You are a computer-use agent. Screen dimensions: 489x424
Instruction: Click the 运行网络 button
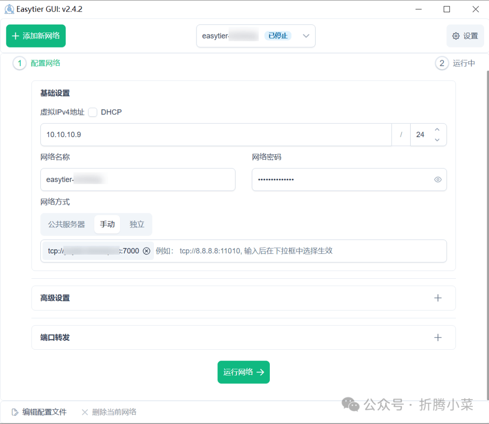coord(244,372)
